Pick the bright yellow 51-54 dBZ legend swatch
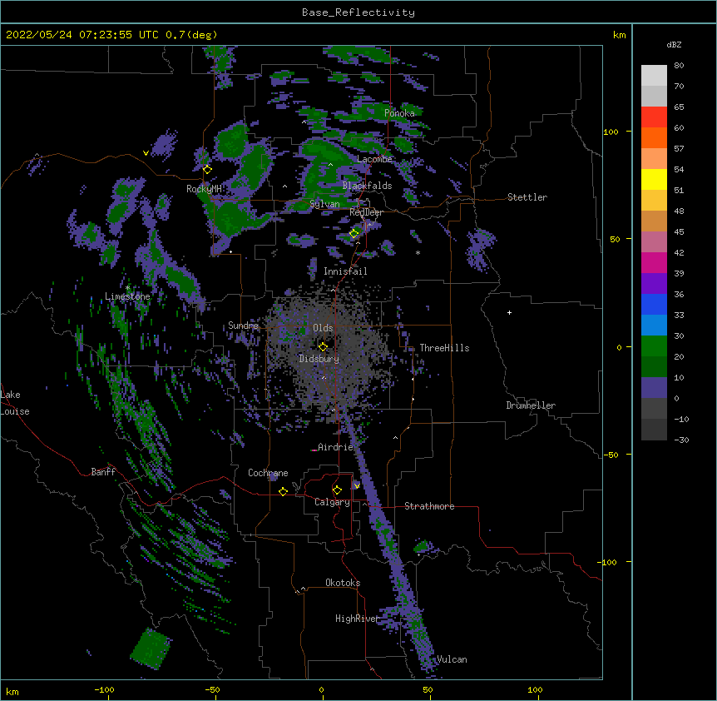This screenshot has width=717, height=701. tap(654, 179)
